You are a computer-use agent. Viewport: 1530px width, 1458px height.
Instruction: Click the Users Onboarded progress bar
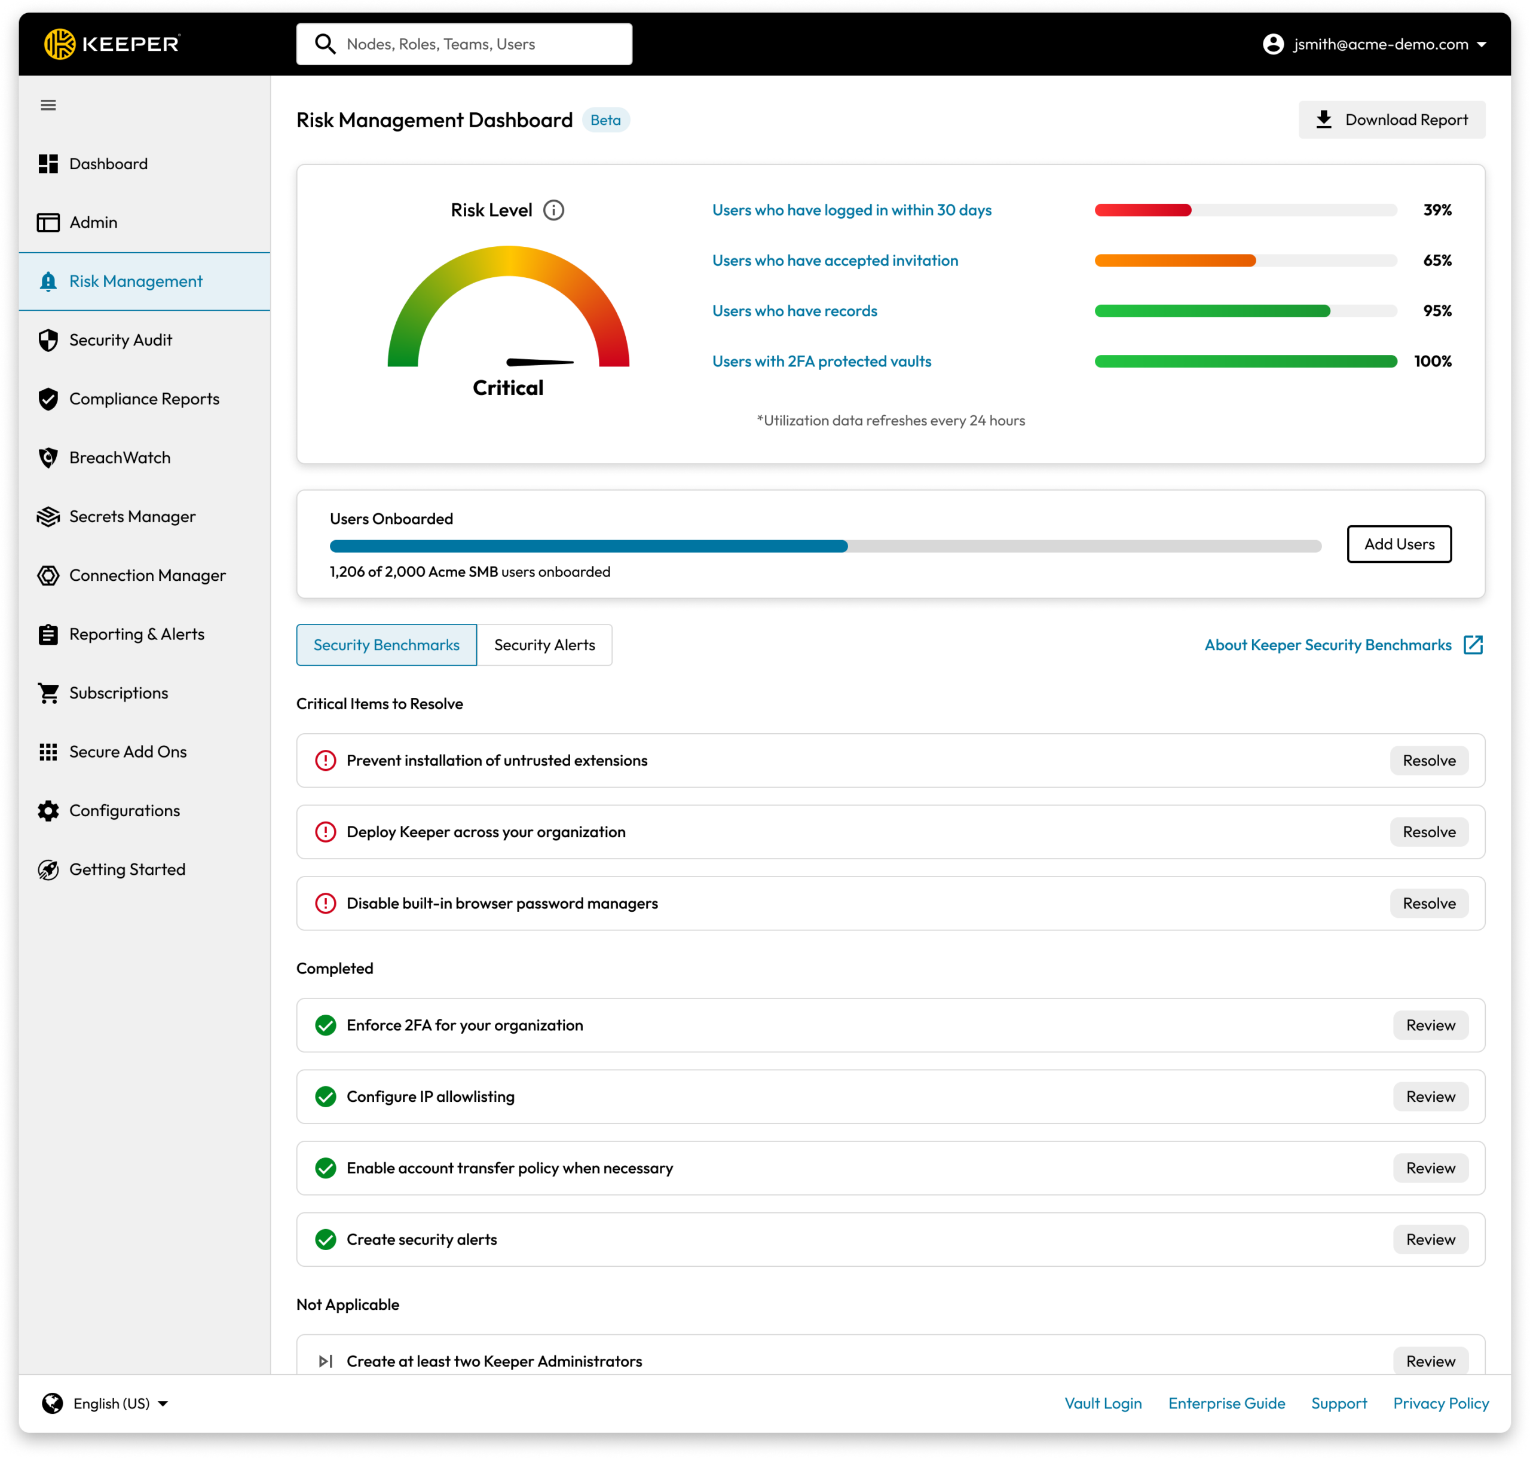824,546
